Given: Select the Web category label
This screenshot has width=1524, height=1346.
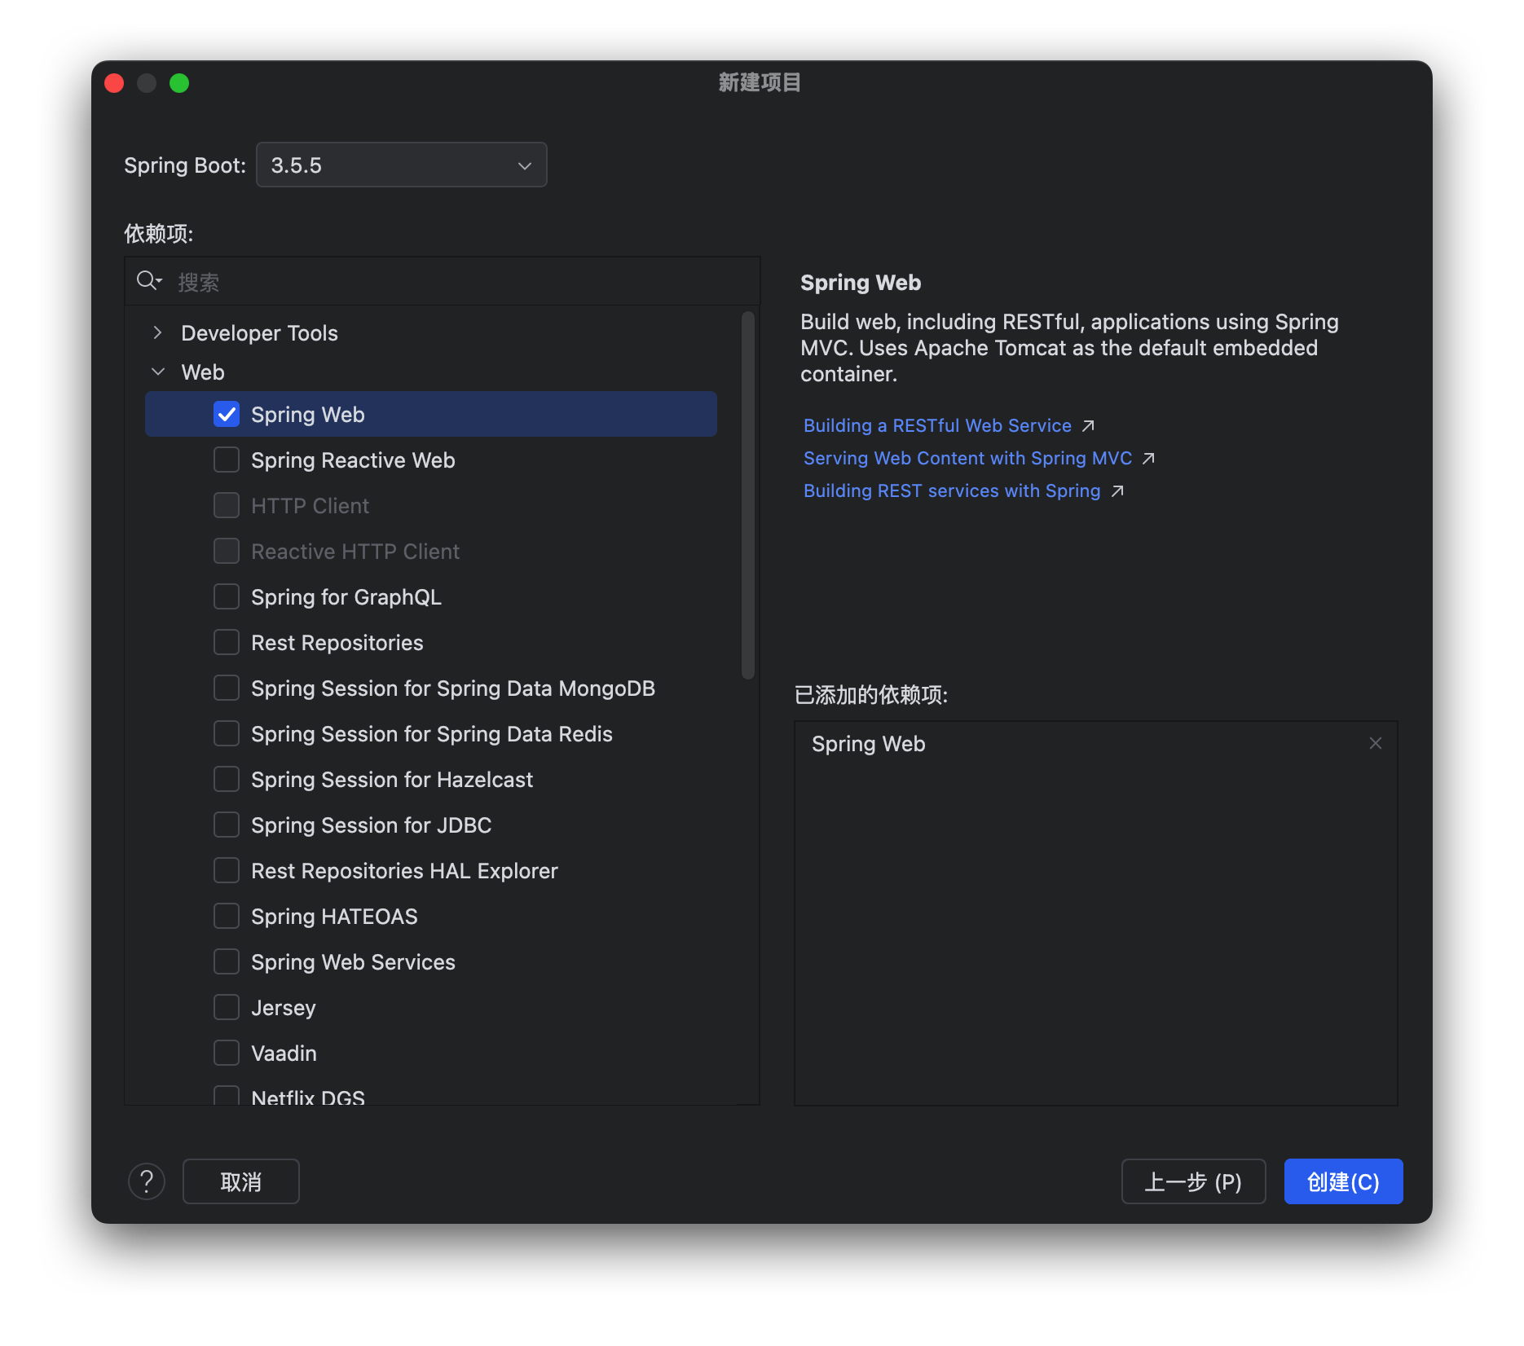Looking at the screenshot, I should coord(203,372).
